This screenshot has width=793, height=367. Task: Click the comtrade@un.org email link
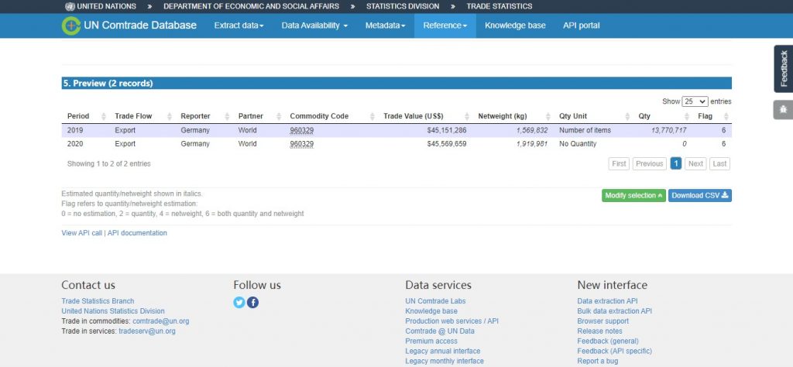click(161, 321)
